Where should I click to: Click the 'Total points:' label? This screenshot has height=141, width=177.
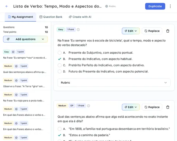pyautogui.click(x=10, y=32)
